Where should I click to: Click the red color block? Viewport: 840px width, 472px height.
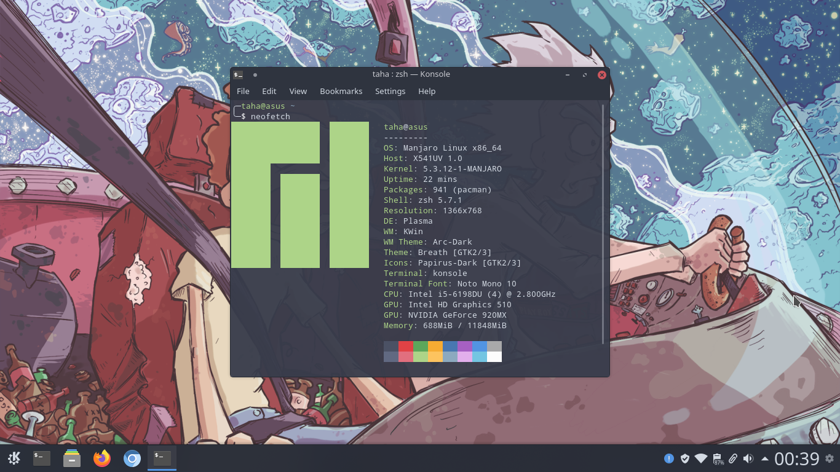pyautogui.click(x=406, y=346)
